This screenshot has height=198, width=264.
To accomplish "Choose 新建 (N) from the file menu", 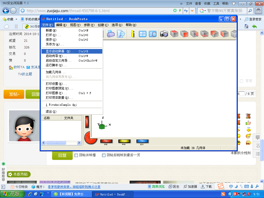I will tap(72, 30).
